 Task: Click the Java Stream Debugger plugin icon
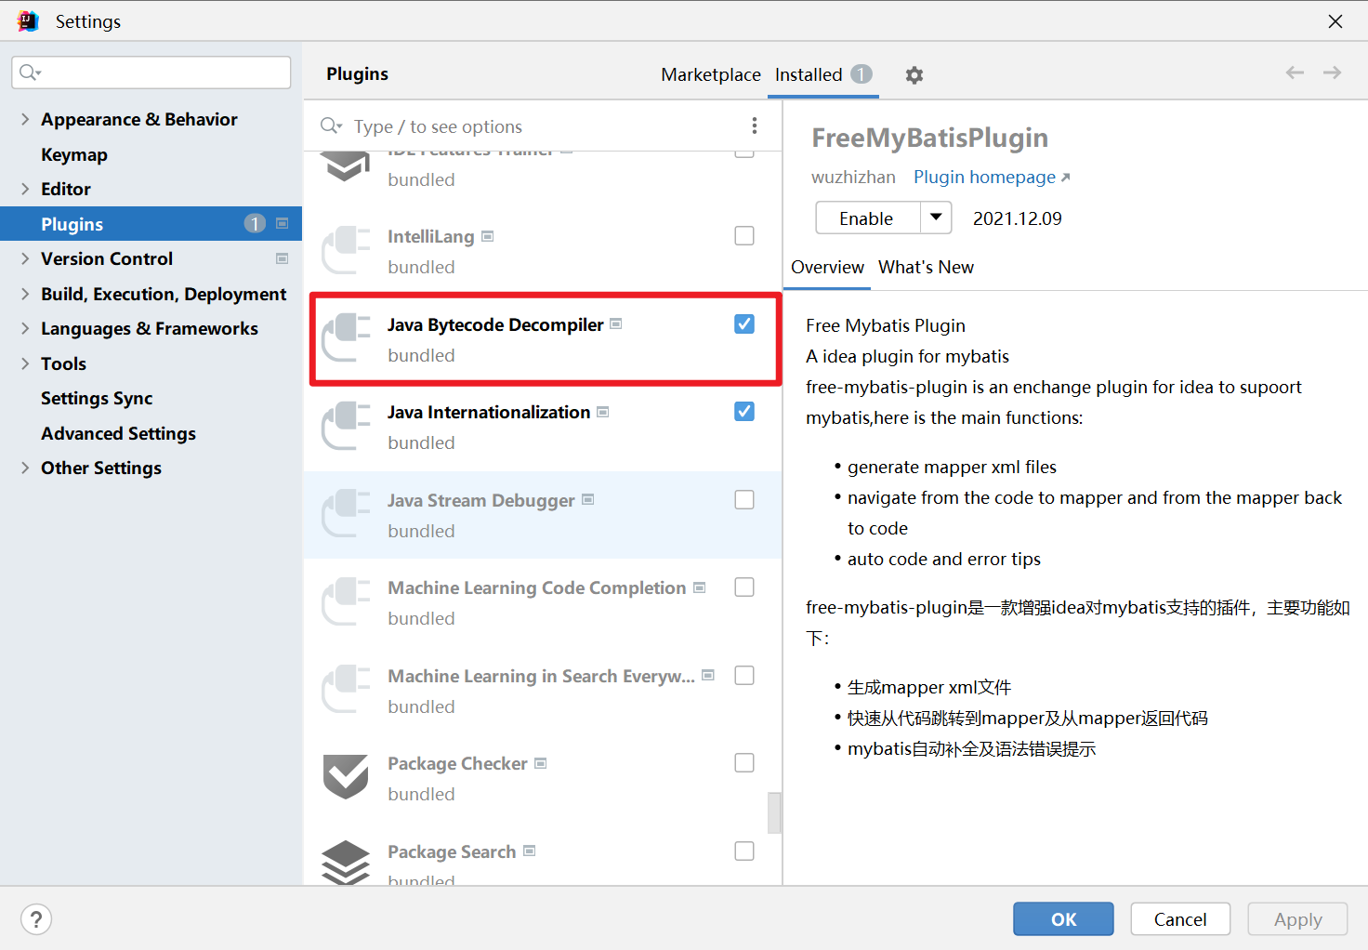click(x=346, y=513)
